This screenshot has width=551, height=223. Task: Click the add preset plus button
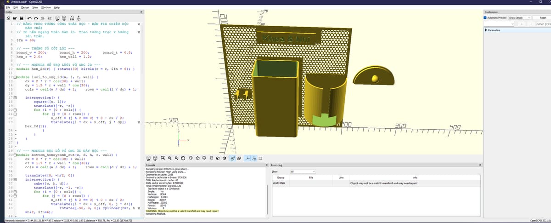click(522, 24)
